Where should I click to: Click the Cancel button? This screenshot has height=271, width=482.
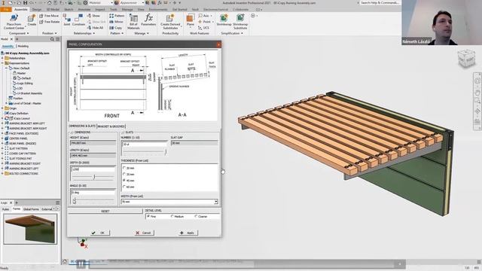click(x=144, y=233)
